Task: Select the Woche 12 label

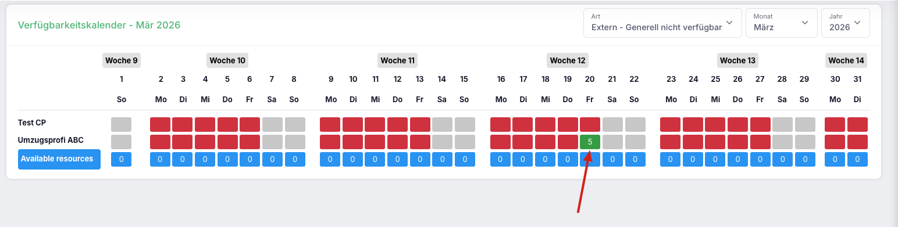Action: point(568,60)
